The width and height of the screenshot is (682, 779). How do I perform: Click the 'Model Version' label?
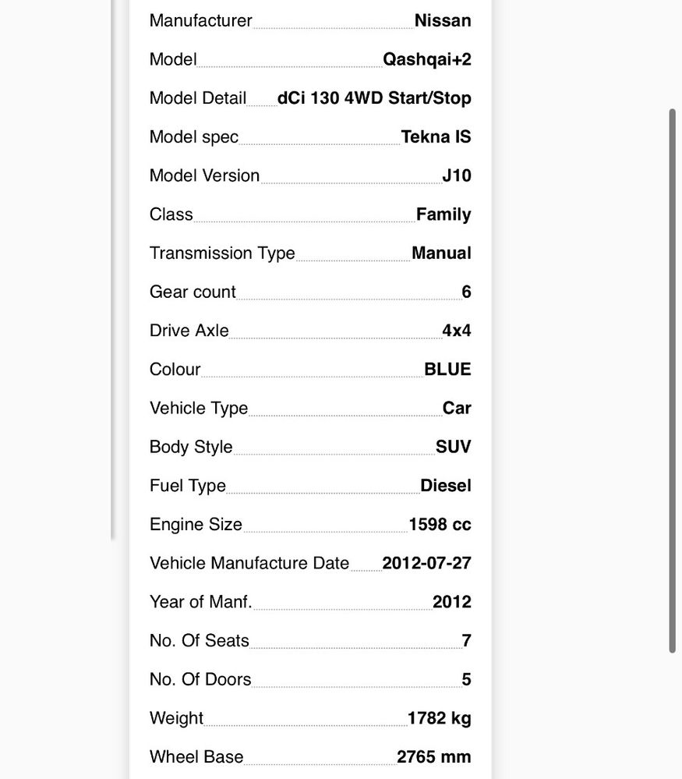coord(204,175)
